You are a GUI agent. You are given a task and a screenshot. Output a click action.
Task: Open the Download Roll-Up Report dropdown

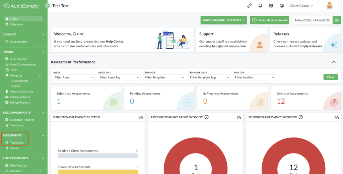[x=223, y=20]
